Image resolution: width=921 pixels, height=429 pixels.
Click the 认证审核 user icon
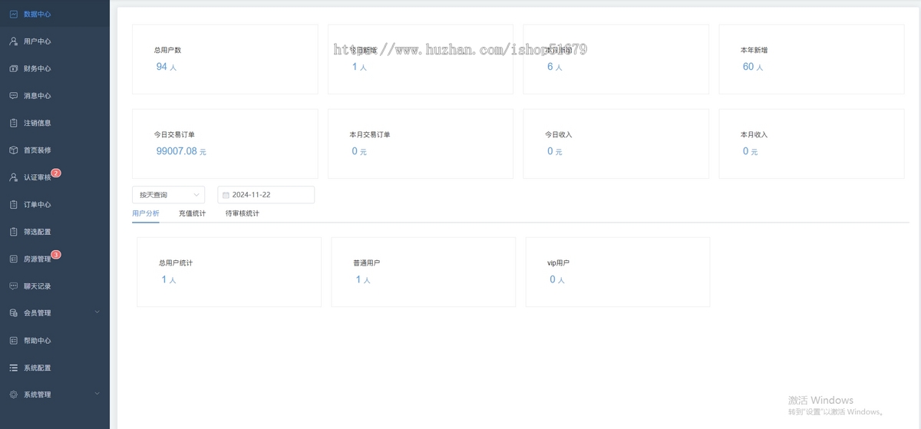pos(13,177)
